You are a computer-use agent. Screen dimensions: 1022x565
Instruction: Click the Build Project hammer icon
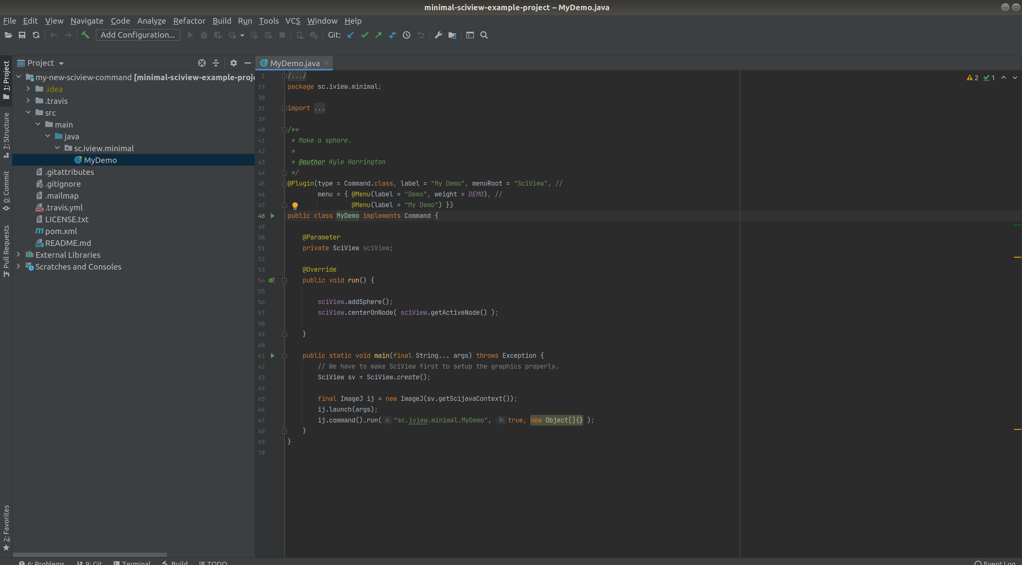pyautogui.click(x=85, y=35)
